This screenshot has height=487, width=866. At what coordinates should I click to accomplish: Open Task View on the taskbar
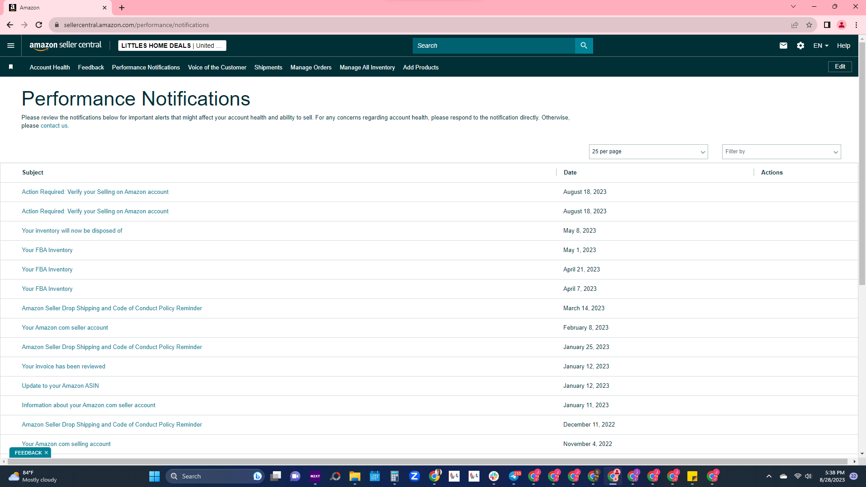(x=276, y=476)
